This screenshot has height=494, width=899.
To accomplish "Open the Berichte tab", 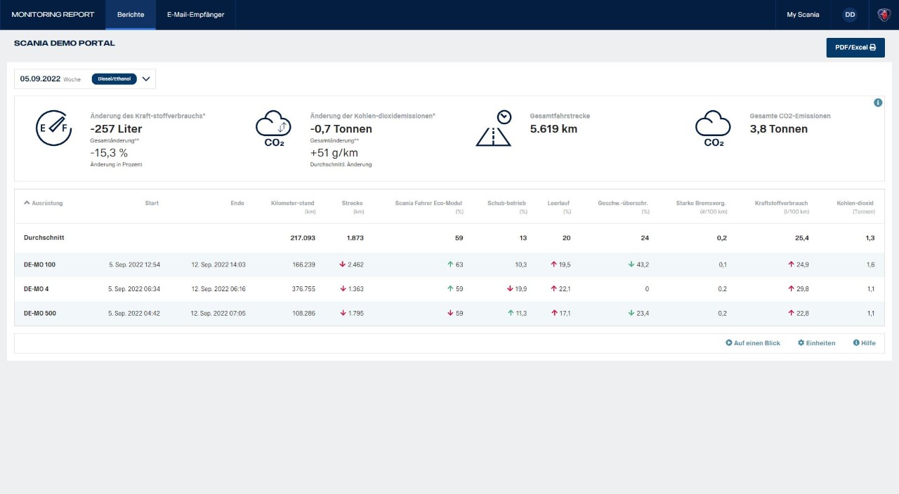I will (x=131, y=14).
